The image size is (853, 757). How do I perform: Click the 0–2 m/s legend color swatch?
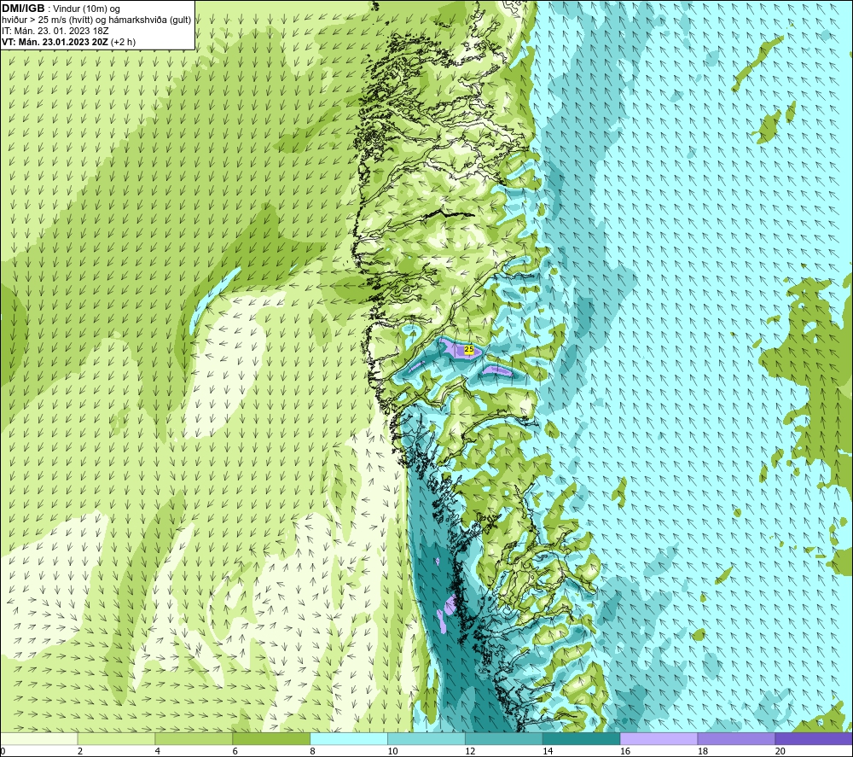39,738
